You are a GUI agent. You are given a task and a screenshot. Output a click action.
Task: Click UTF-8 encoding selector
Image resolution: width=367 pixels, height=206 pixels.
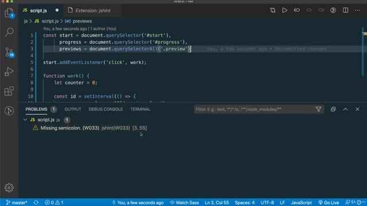(267, 203)
